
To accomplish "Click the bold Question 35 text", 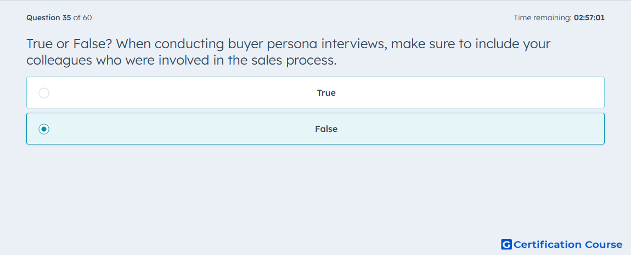I will [49, 18].
